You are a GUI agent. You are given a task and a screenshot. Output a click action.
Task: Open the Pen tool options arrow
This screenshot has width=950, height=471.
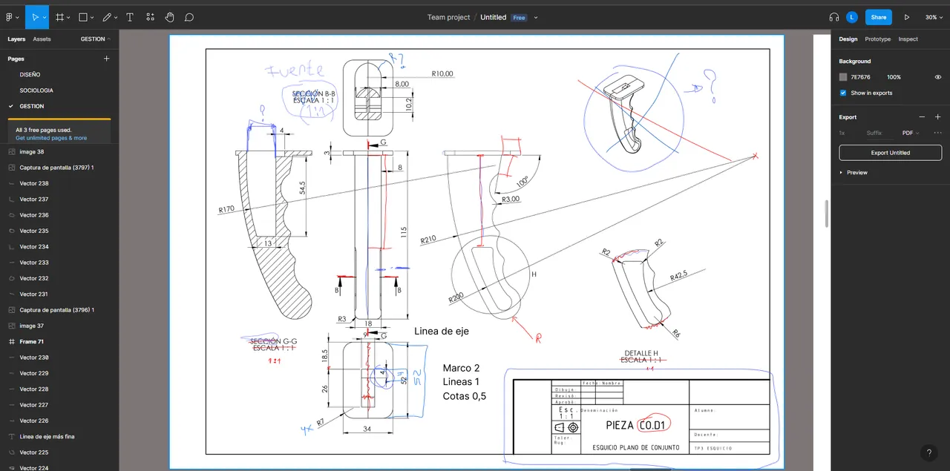pyautogui.click(x=117, y=18)
